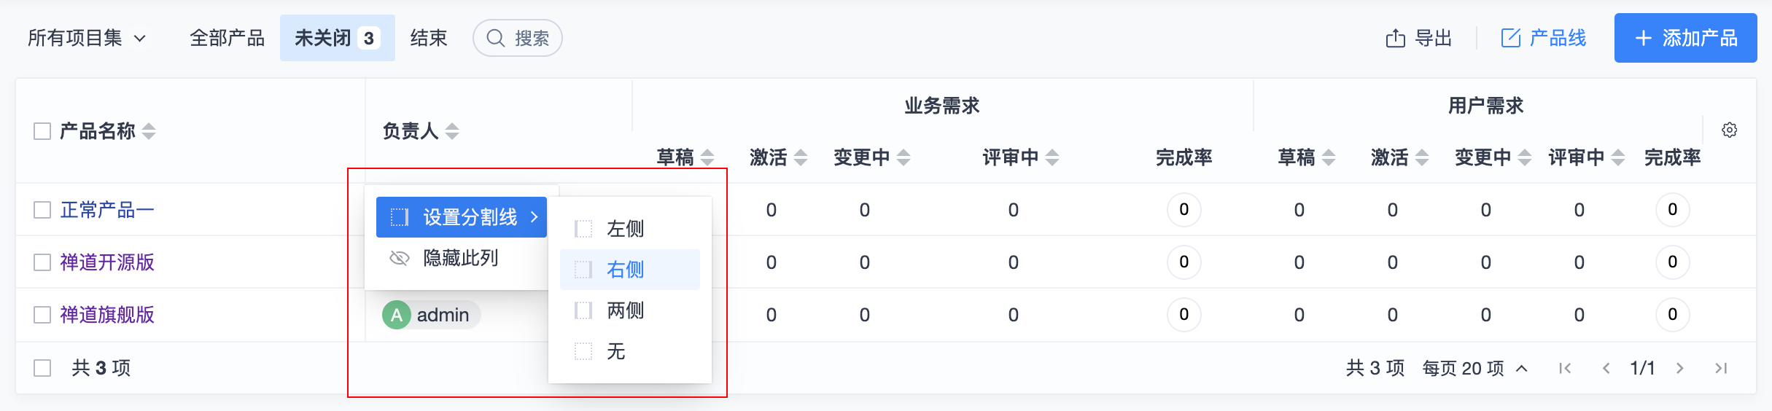Switch to the 结束 tab
The width and height of the screenshot is (1772, 411).
[x=428, y=38]
